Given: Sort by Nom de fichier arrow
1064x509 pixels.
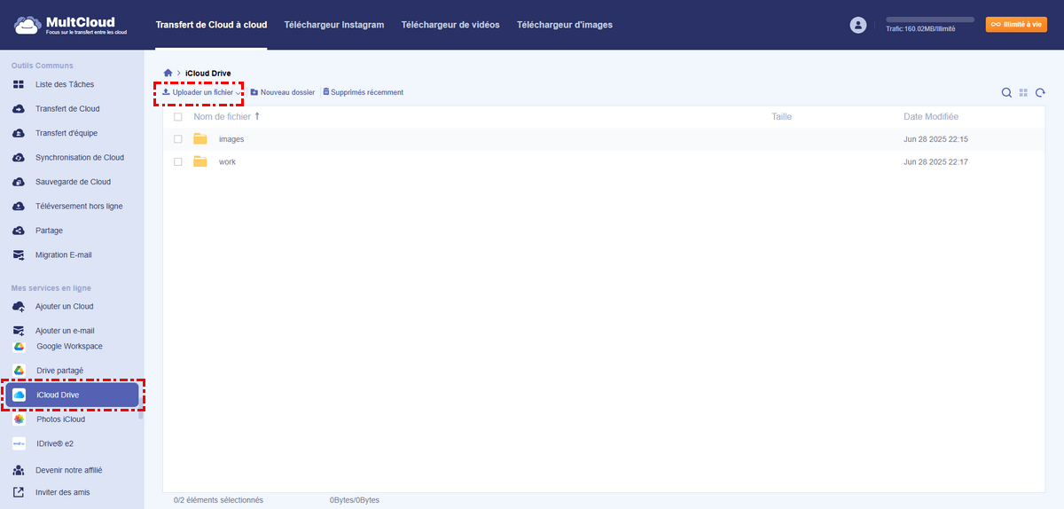Looking at the screenshot, I should pyautogui.click(x=257, y=116).
